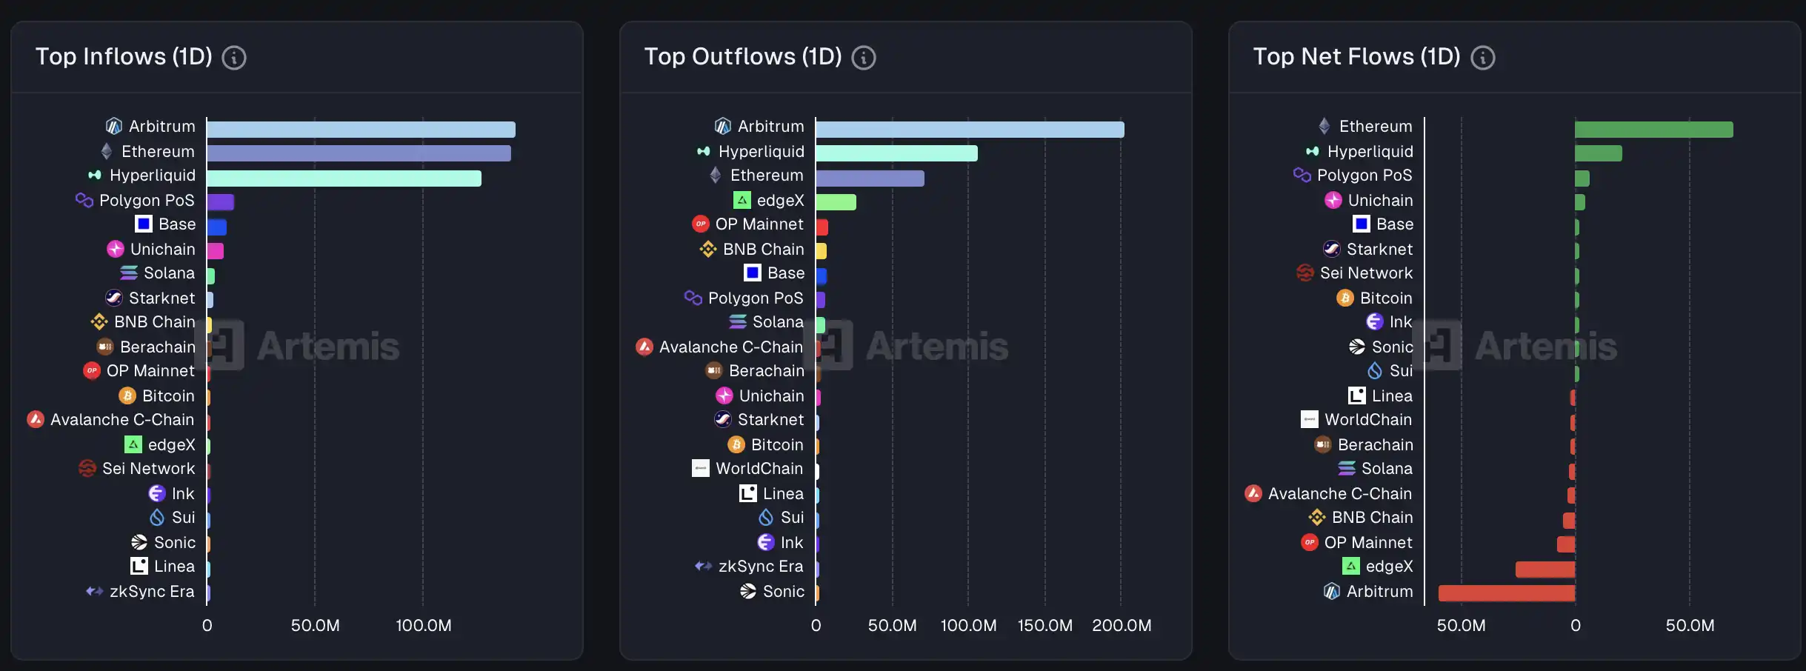Click the Avalanche C-Chain label in Top Outflows

(x=730, y=347)
